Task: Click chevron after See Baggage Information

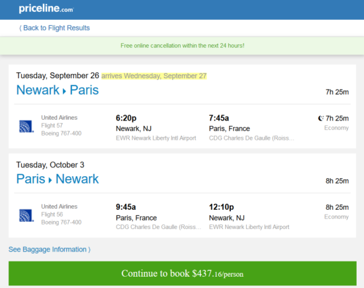Action: [89, 250]
